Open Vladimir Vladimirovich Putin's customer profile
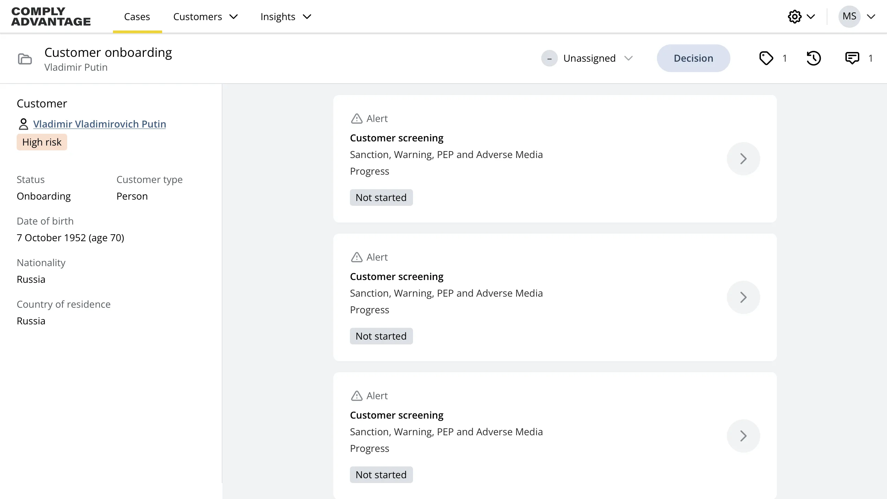887x499 pixels. pos(99,124)
